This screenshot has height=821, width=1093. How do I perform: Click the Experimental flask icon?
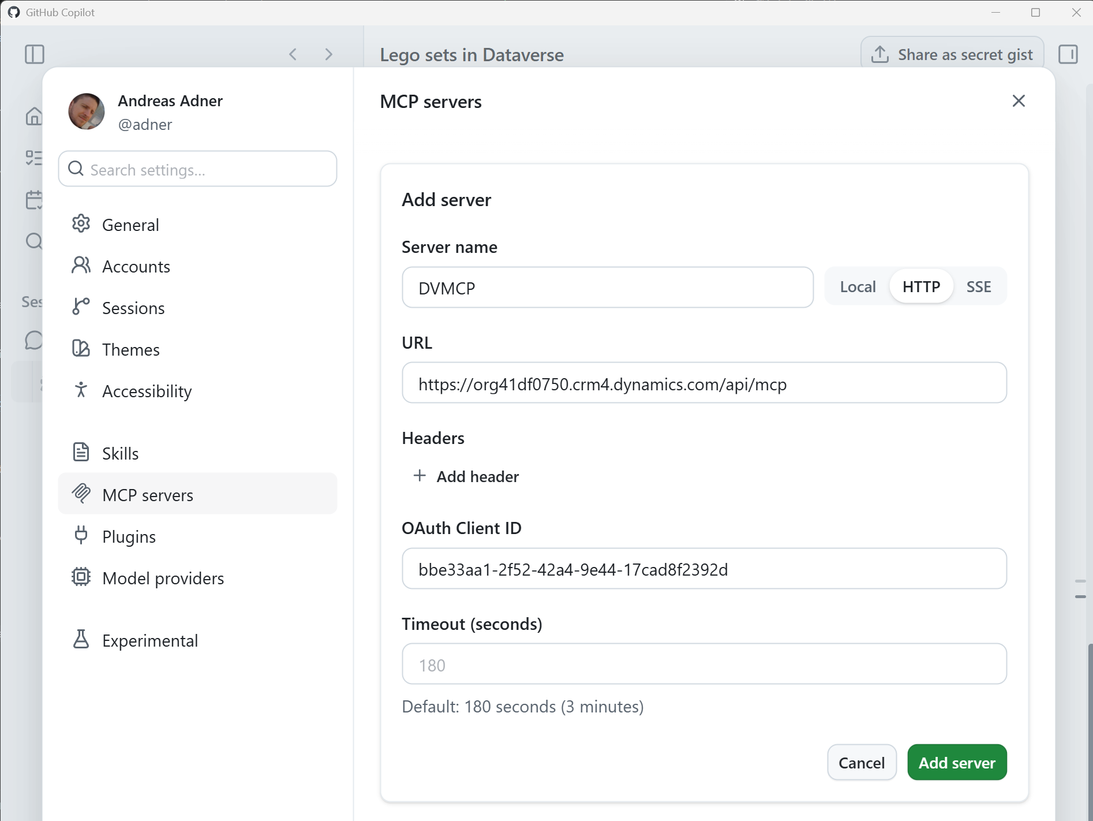click(81, 640)
